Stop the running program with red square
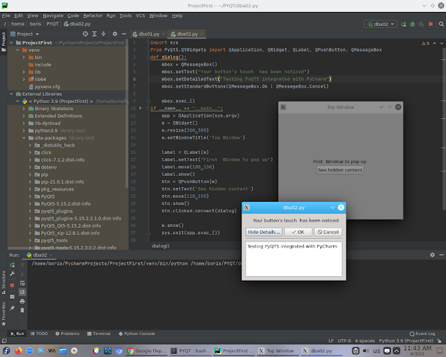446x357 pixels. (431, 24)
